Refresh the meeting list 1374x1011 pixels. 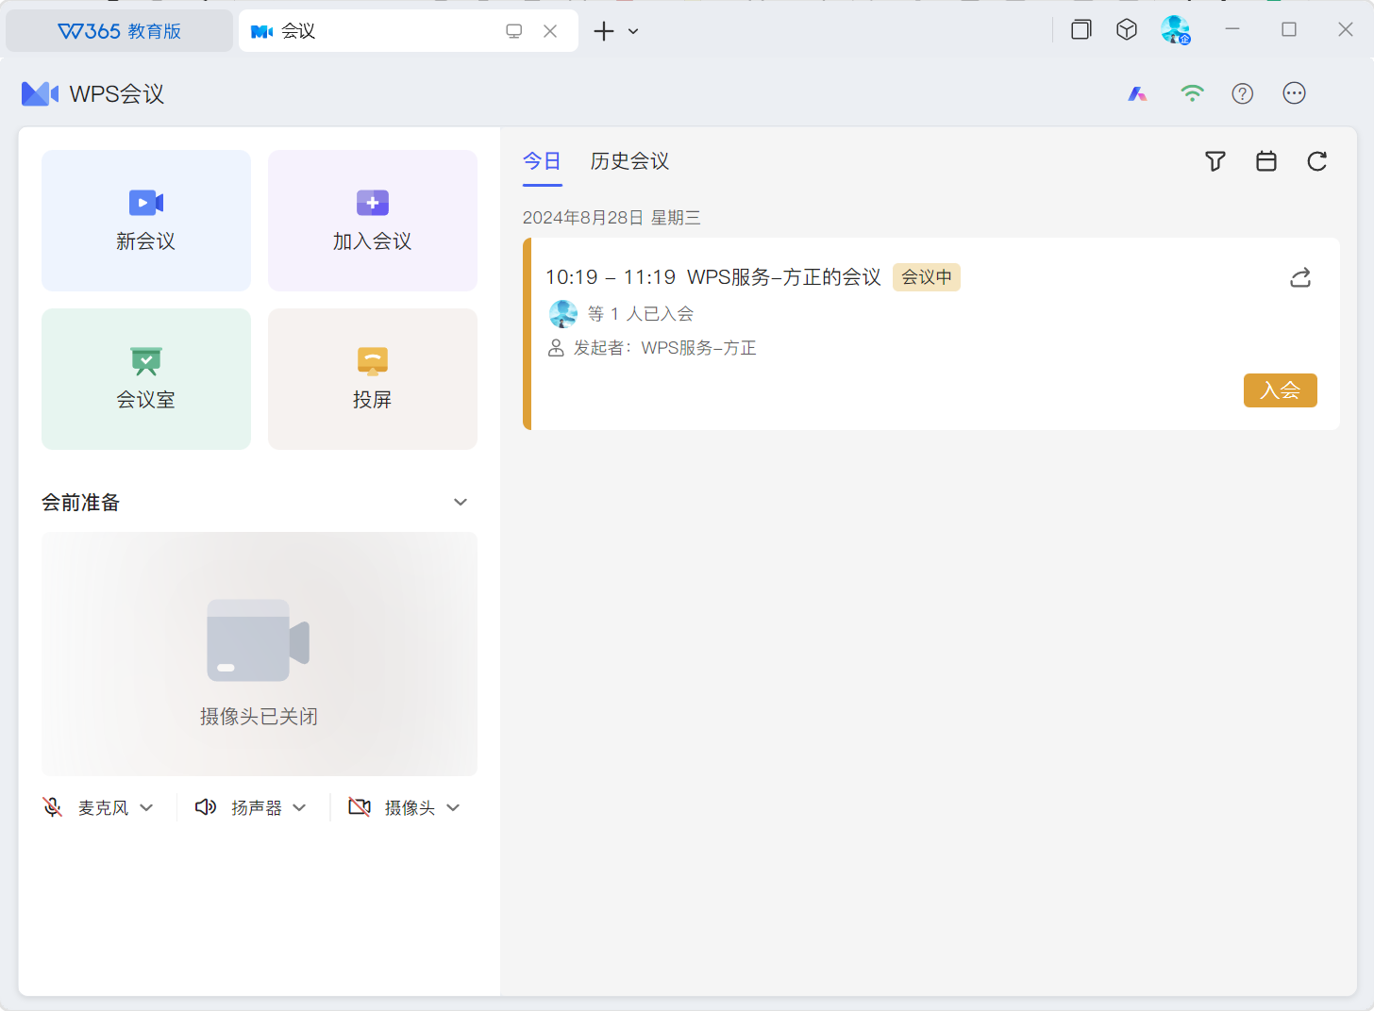pyautogui.click(x=1317, y=161)
